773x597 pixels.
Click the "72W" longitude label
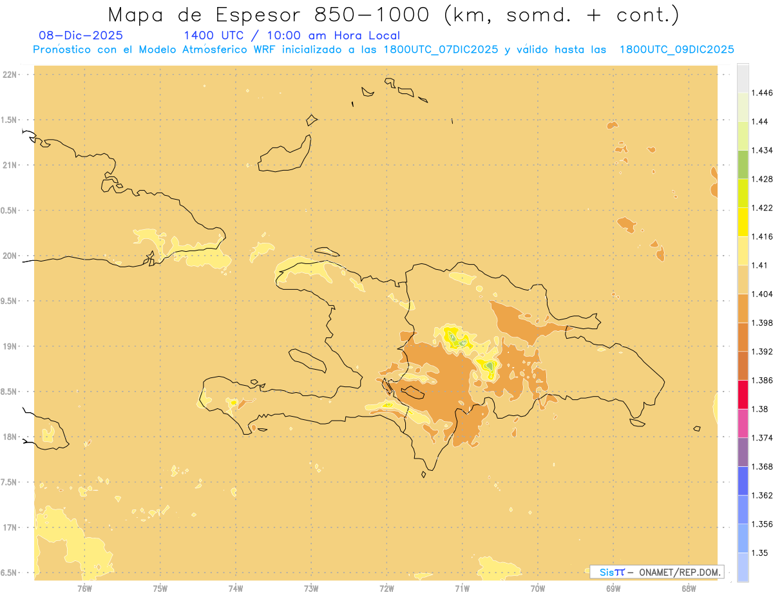click(x=386, y=589)
